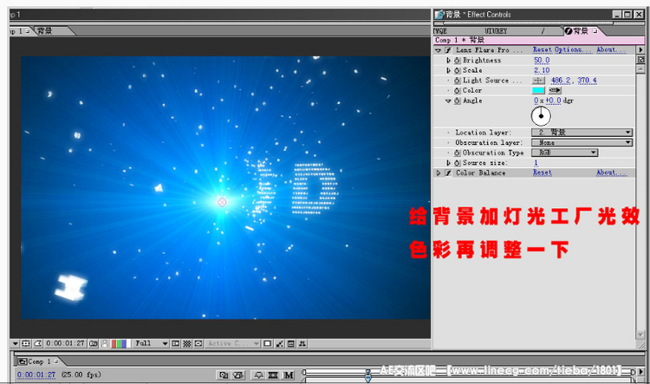The image size is (650, 384).
Task: Click the small icon below panel menu arrow
Action: pos(640,60)
